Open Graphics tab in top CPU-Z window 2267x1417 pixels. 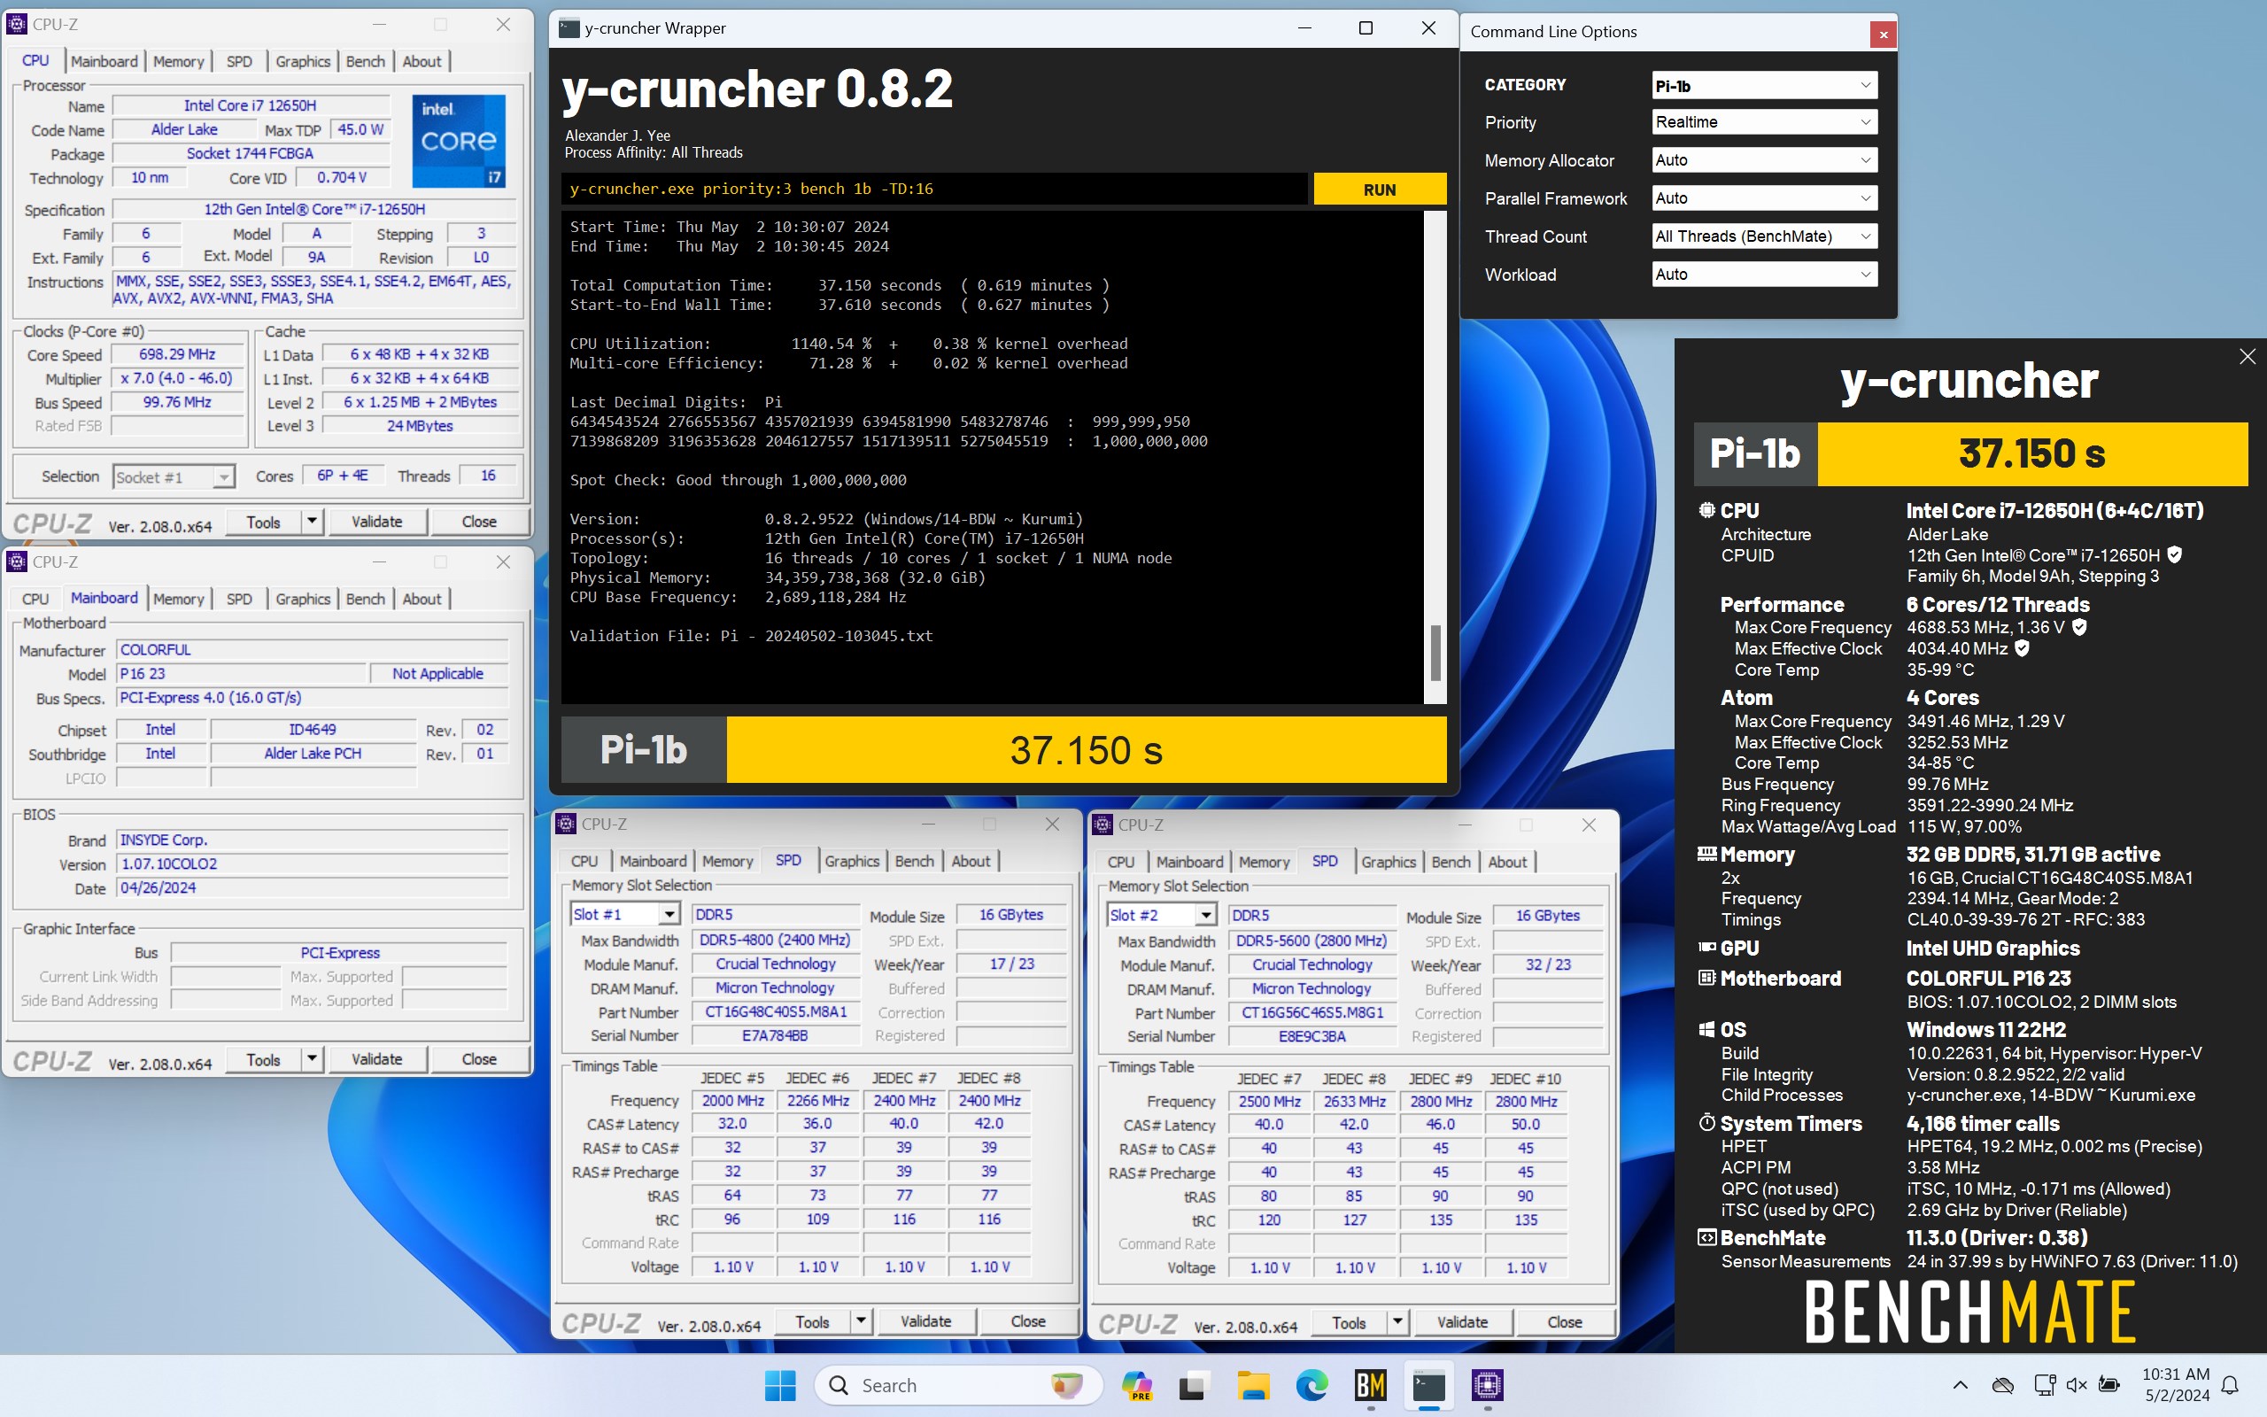[303, 62]
